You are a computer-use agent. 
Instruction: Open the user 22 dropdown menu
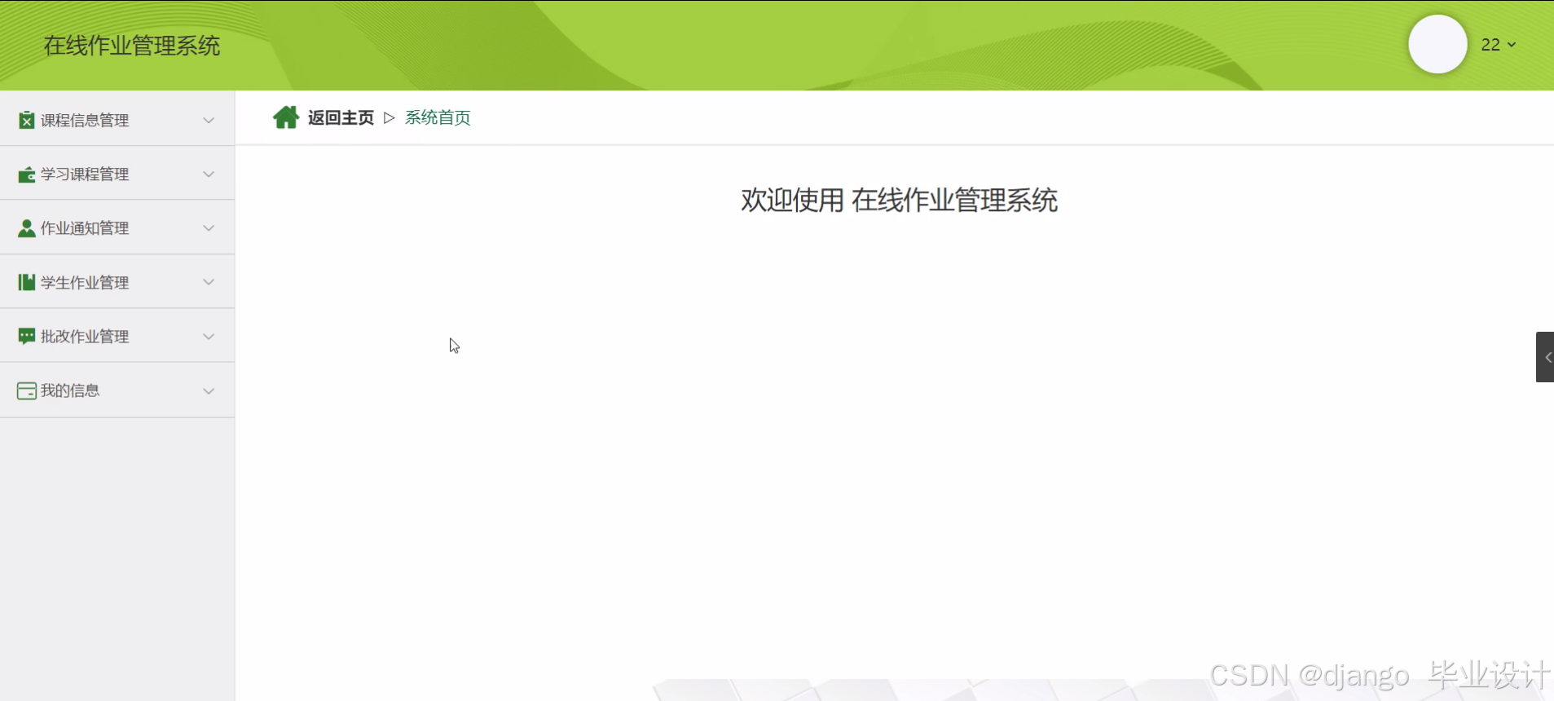point(1498,45)
